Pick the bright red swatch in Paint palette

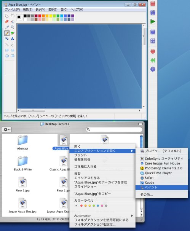[40, 16]
